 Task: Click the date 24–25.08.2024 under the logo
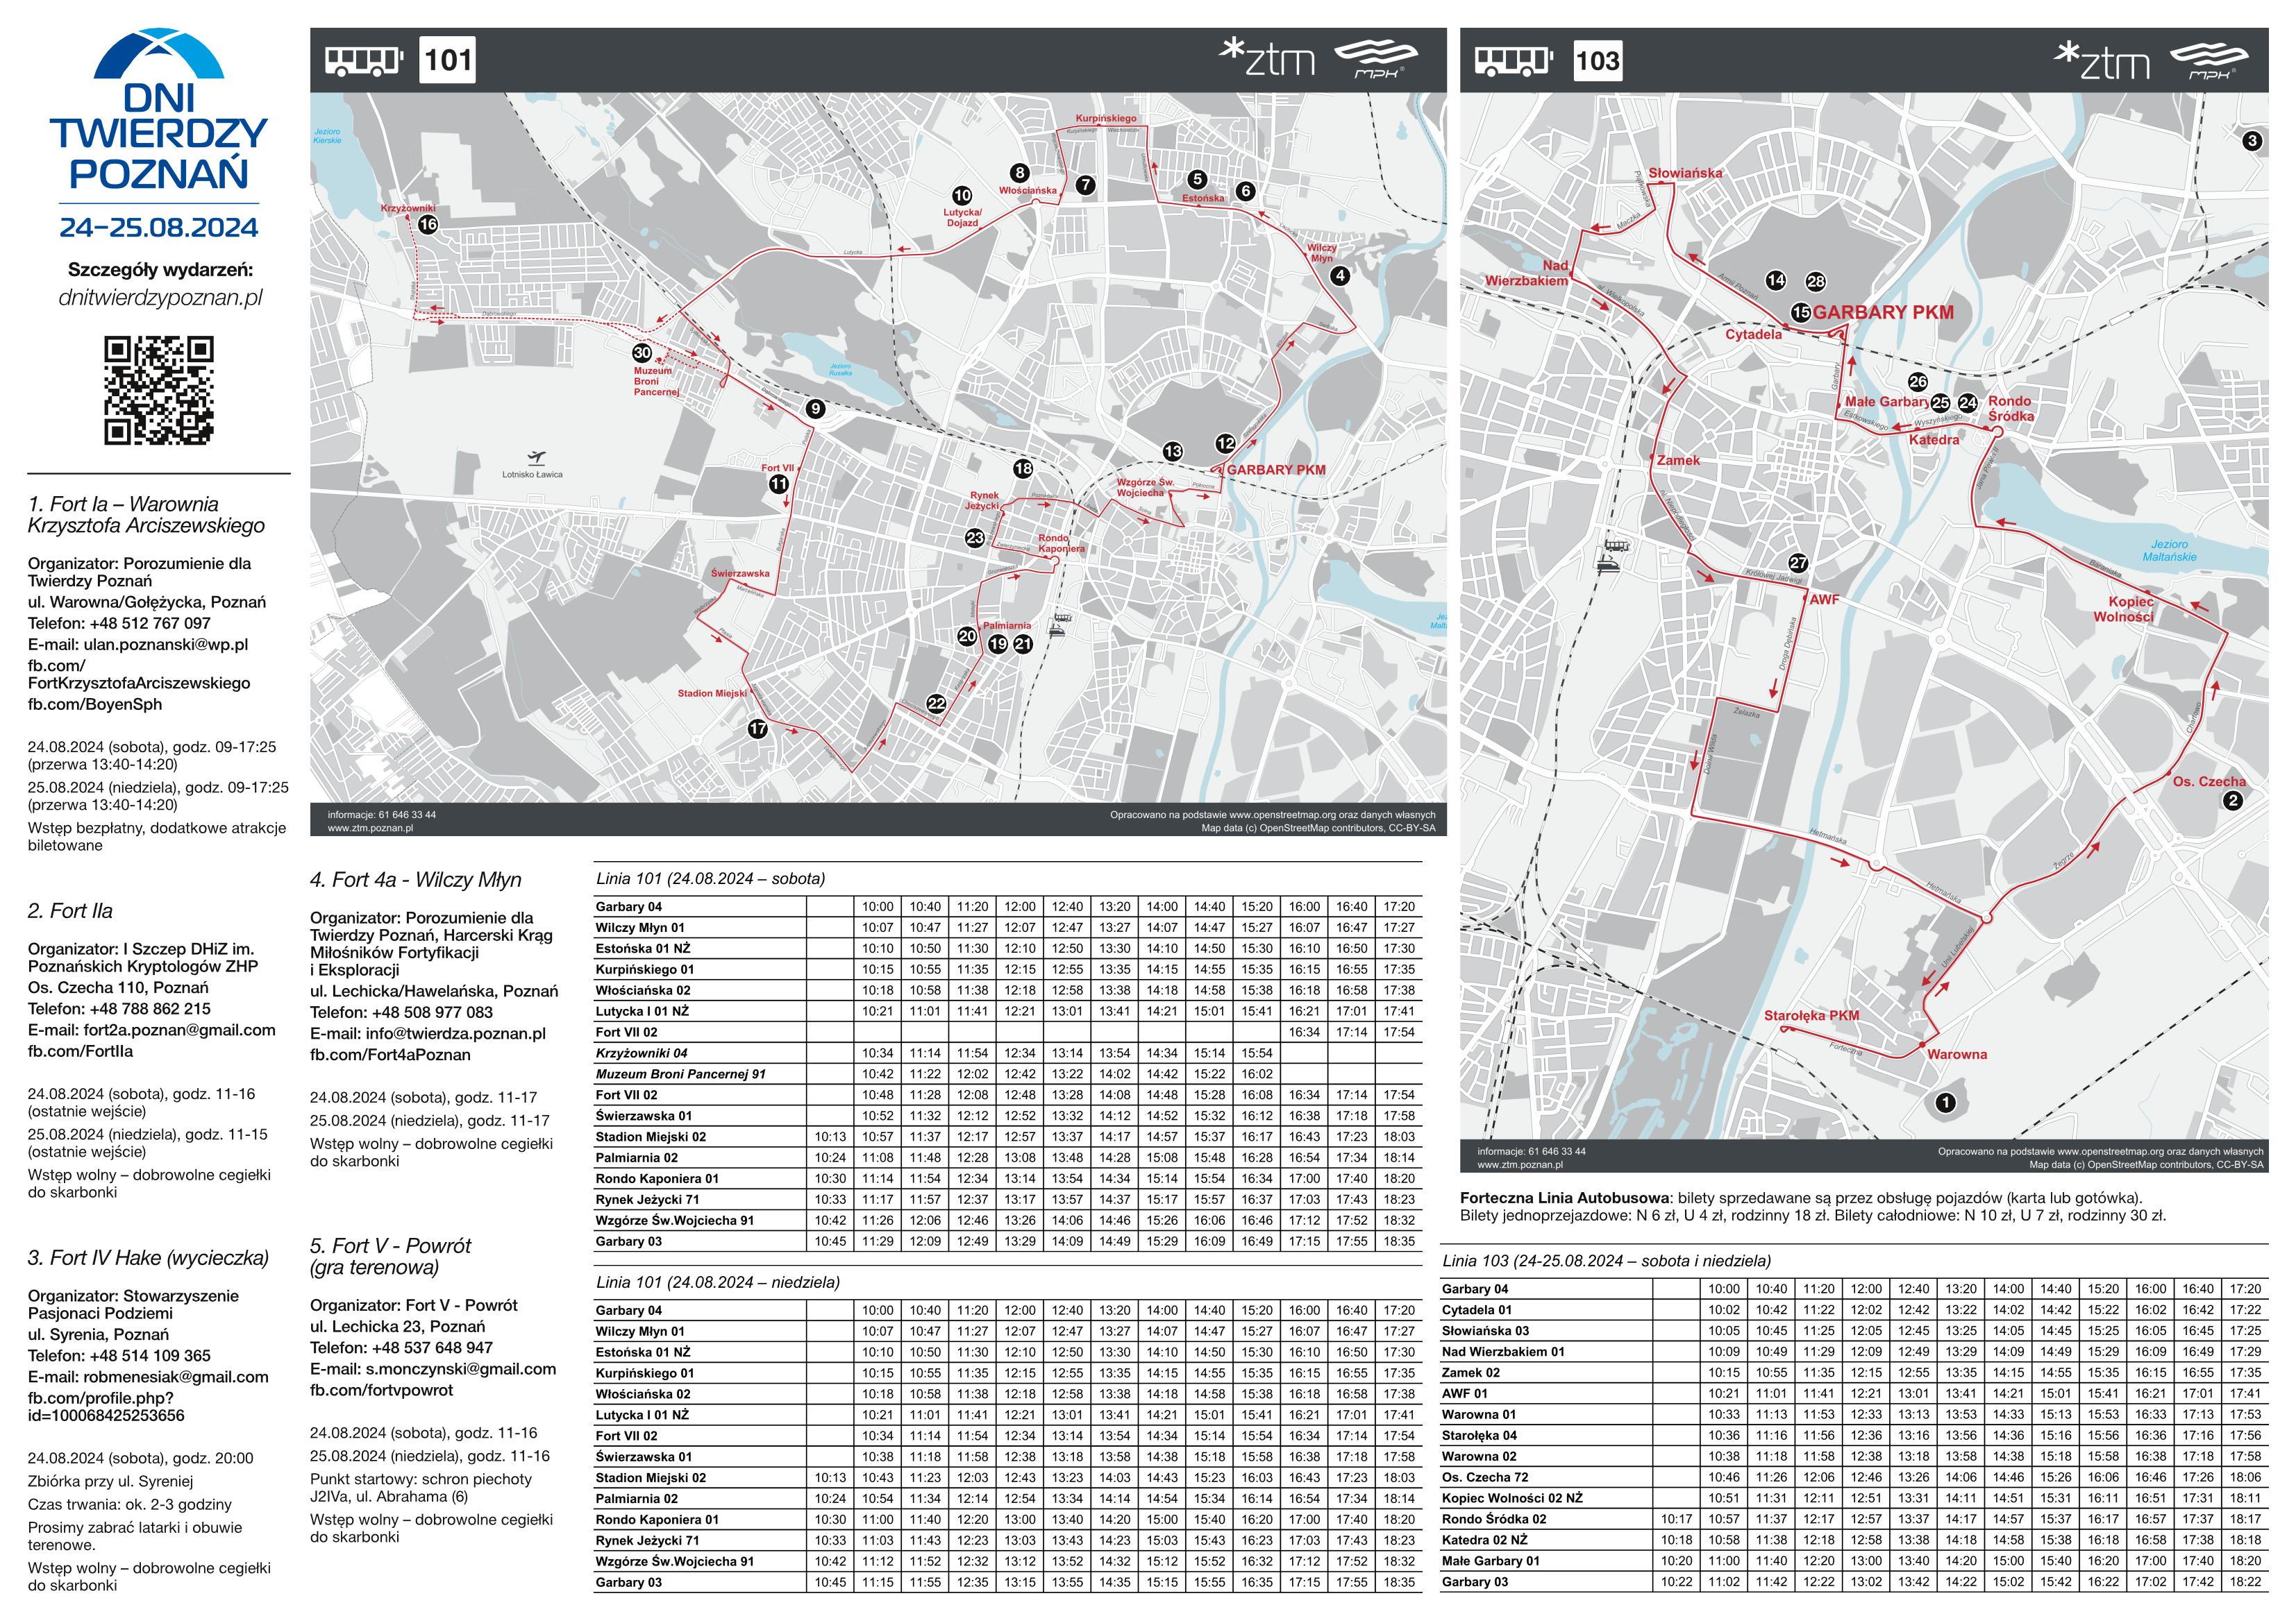coord(159,228)
